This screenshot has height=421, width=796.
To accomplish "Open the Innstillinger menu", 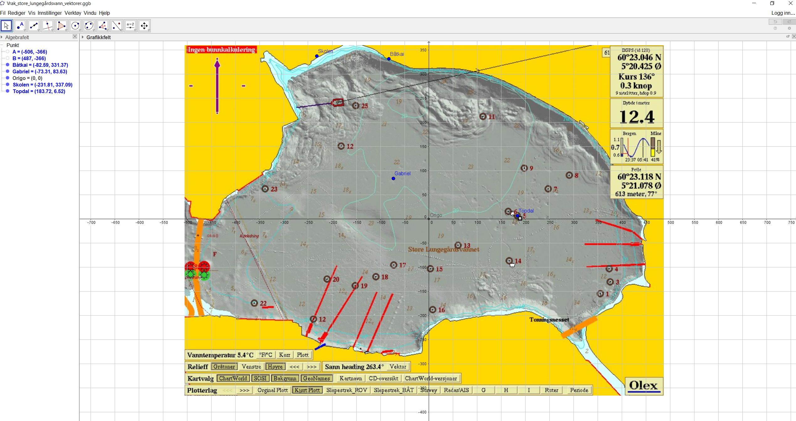I will pyautogui.click(x=50, y=13).
